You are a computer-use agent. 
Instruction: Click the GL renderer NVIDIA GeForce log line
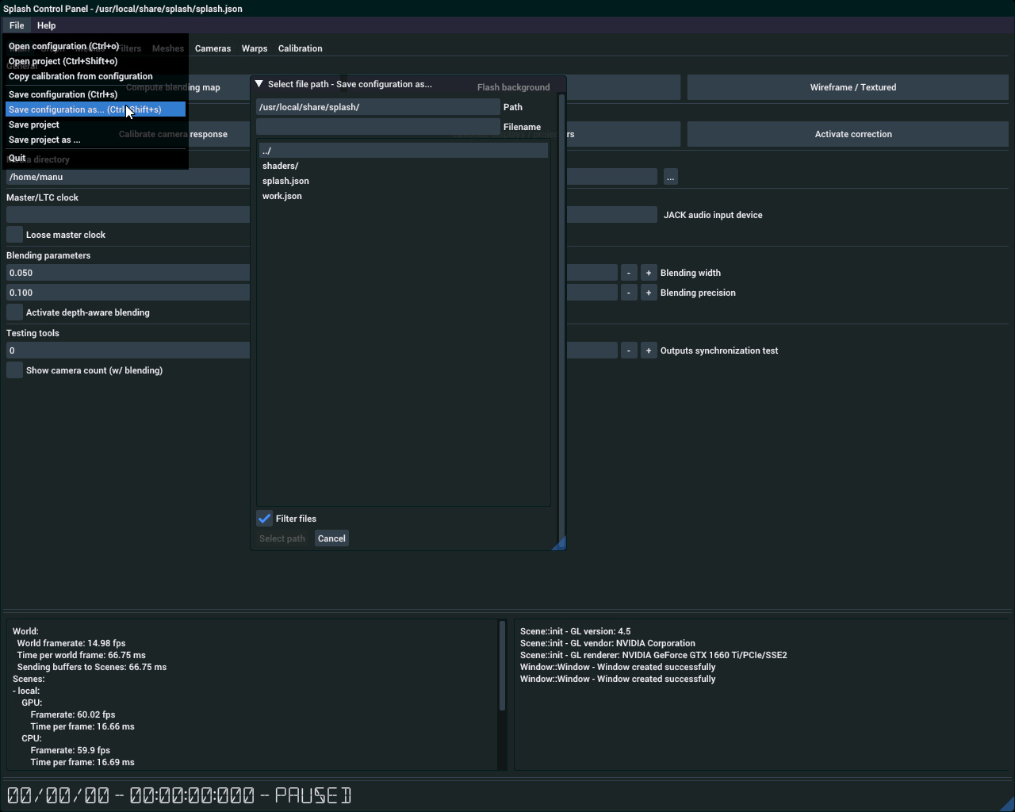coord(653,655)
